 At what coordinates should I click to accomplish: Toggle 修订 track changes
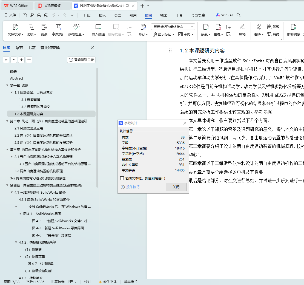click(143, 30)
